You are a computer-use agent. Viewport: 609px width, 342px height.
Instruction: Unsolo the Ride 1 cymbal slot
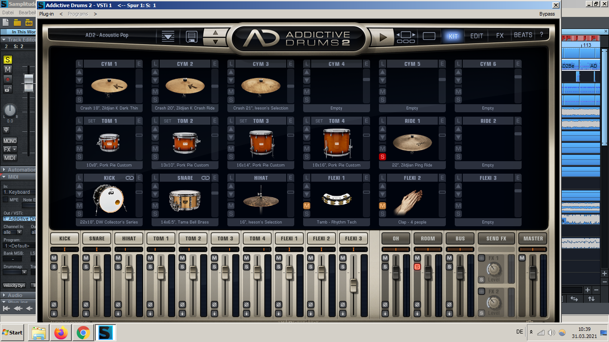point(382,157)
